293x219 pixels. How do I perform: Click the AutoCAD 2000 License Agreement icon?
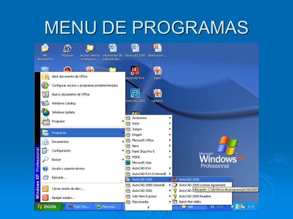[175, 185]
